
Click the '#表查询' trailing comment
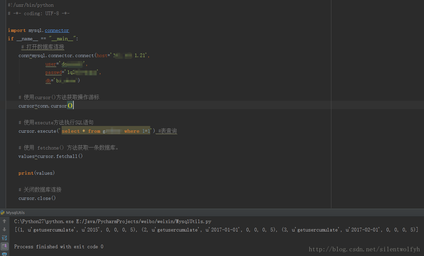[168, 131]
